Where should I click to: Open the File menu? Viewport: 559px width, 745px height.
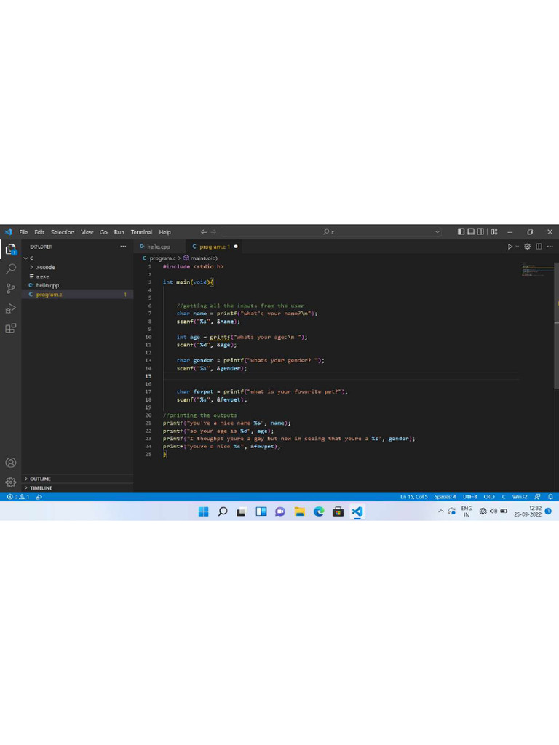click(23, 232)
